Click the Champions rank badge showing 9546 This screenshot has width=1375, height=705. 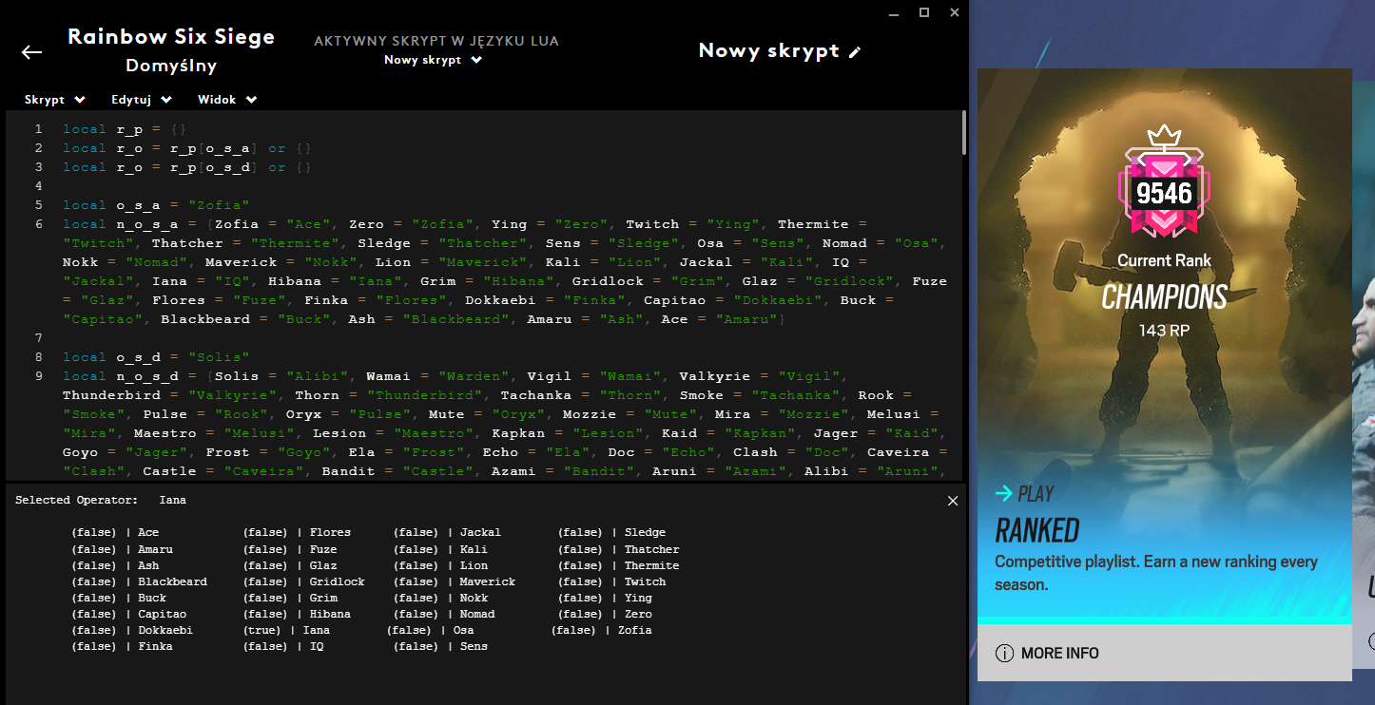(1164, 195)
